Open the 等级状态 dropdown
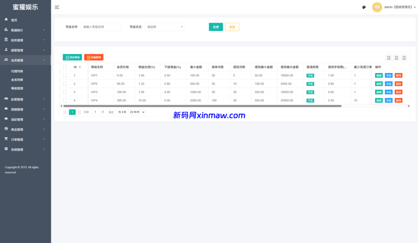 click(x=165, y=27)
